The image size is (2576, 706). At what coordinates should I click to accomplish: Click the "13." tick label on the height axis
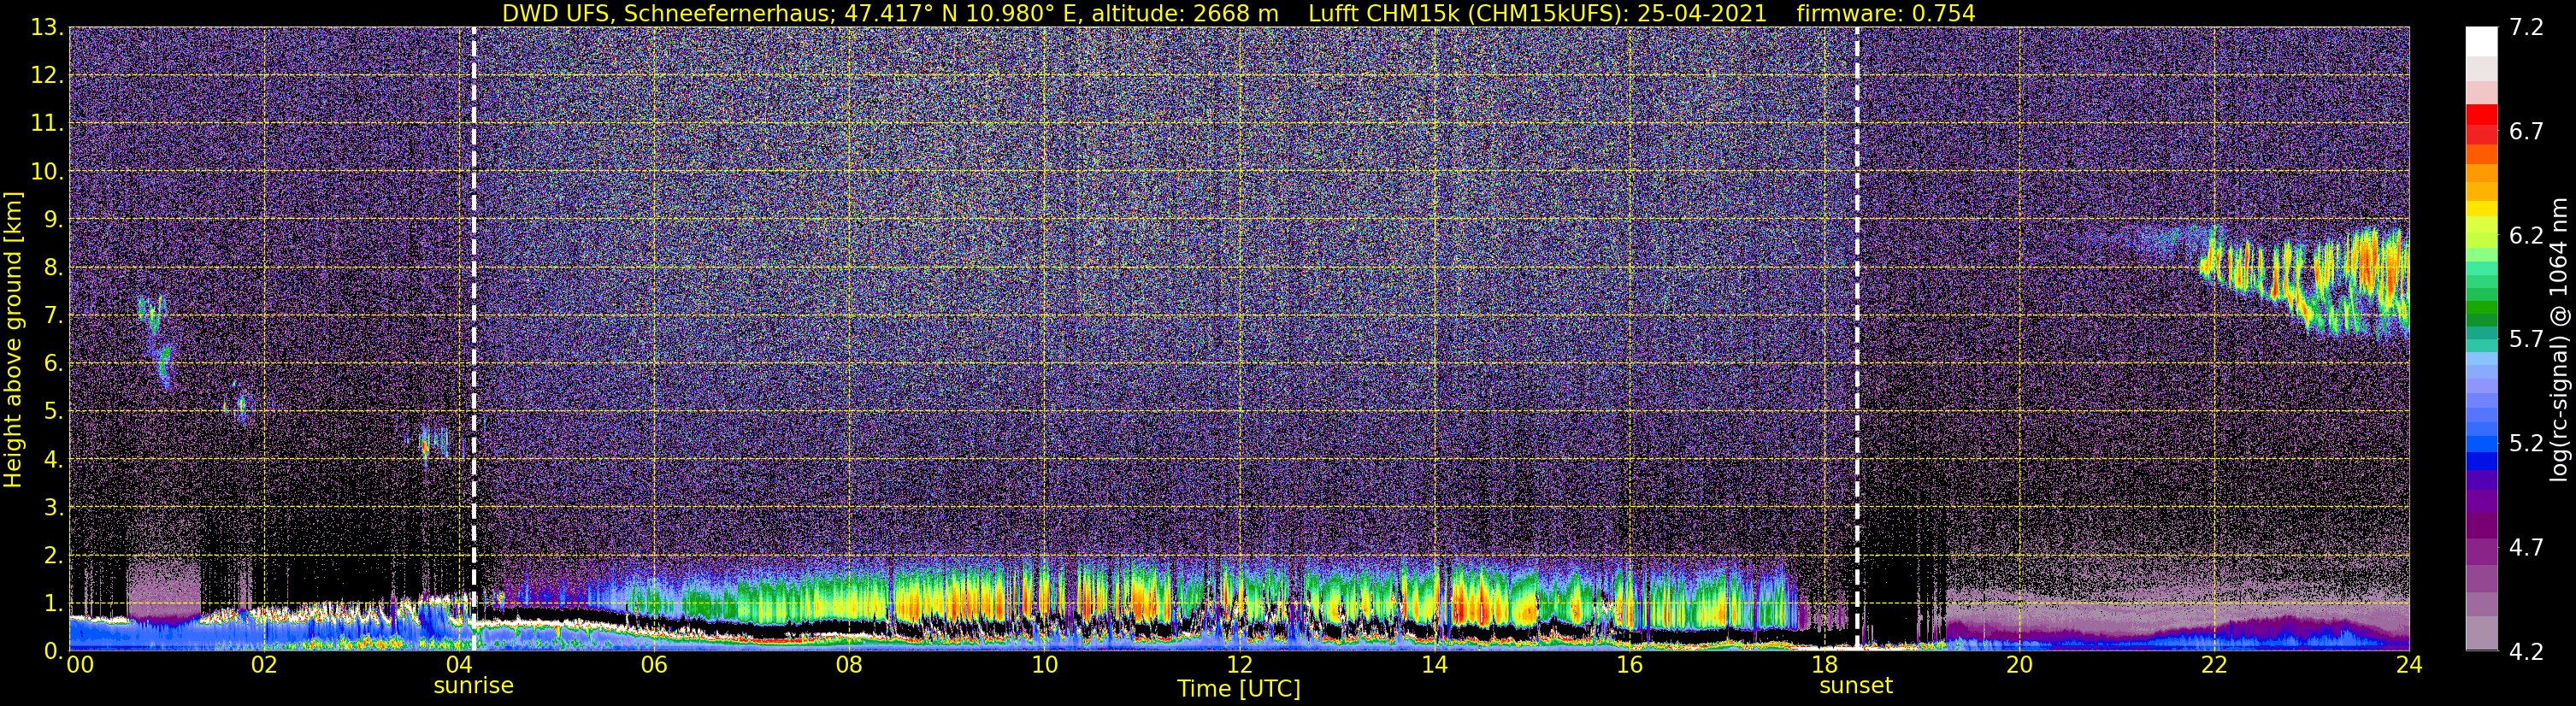pyautogui.click(x=47, y=28)
